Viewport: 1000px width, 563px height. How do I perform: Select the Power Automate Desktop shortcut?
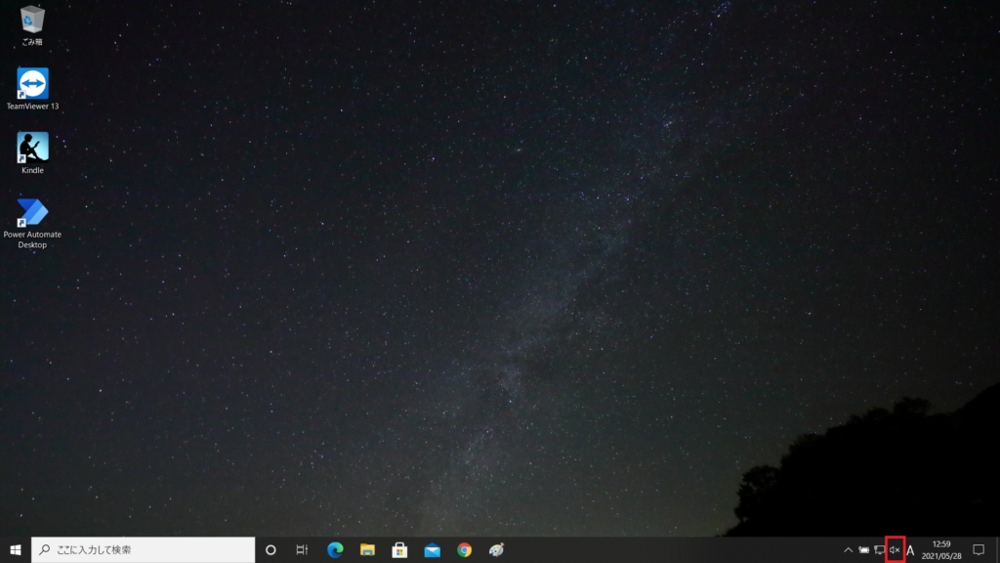[32, 223]
